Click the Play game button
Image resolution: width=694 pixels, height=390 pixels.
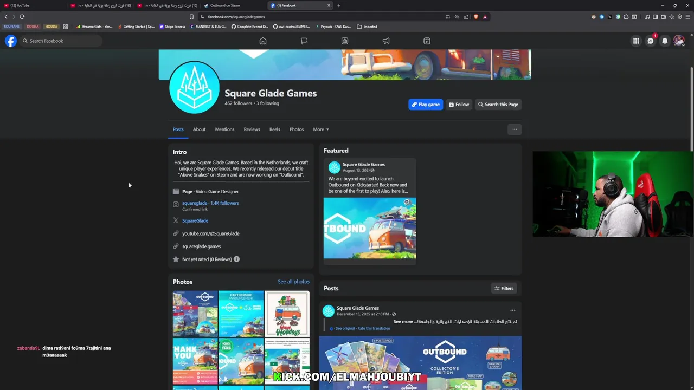point(426,105)
